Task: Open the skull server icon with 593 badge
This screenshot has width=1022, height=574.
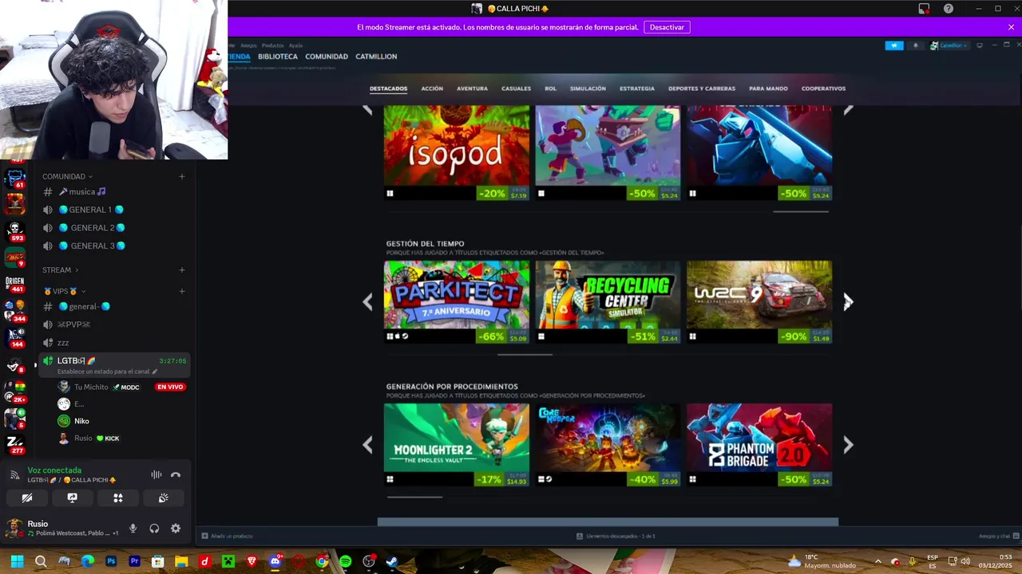Action: pos(14,230)
